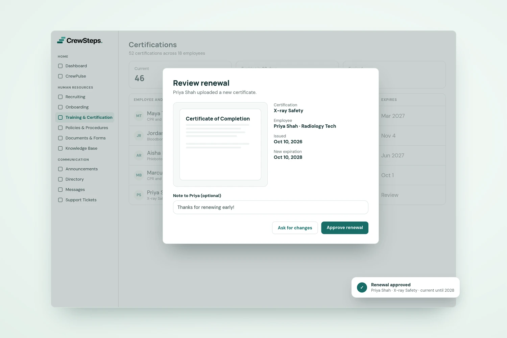Click the Current 46 stat card

tap(180, 75)
